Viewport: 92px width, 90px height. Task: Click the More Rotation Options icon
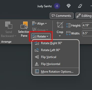(37, 71)
